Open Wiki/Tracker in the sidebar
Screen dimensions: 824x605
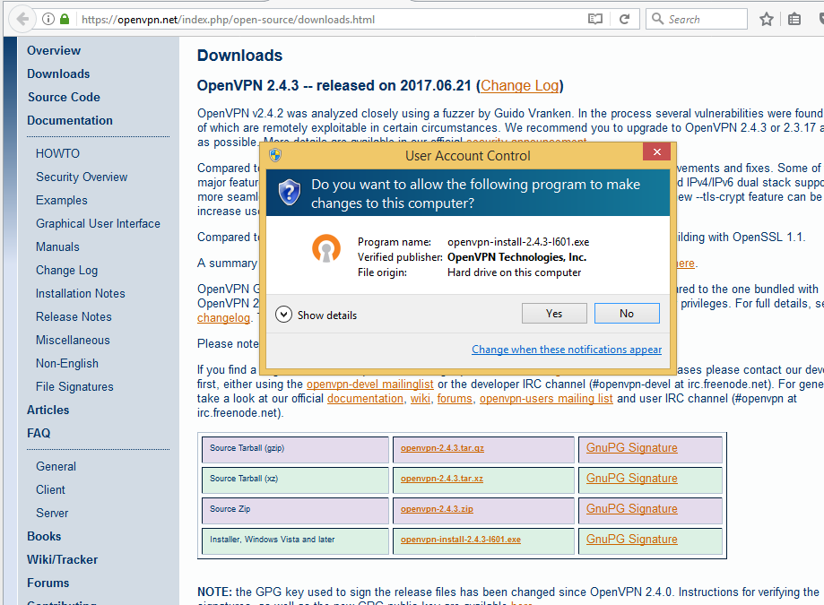[x=63, y=559]
